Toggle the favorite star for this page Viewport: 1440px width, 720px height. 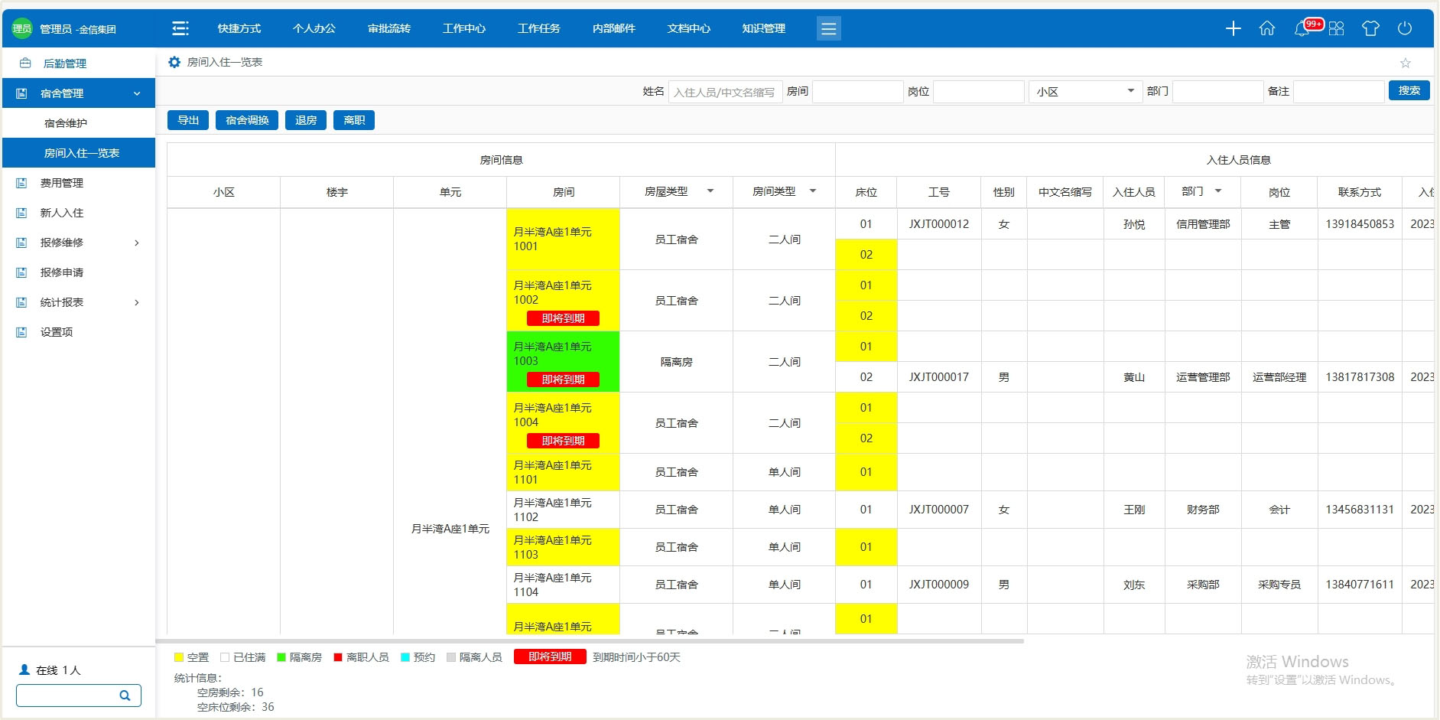click(1405, 62)
